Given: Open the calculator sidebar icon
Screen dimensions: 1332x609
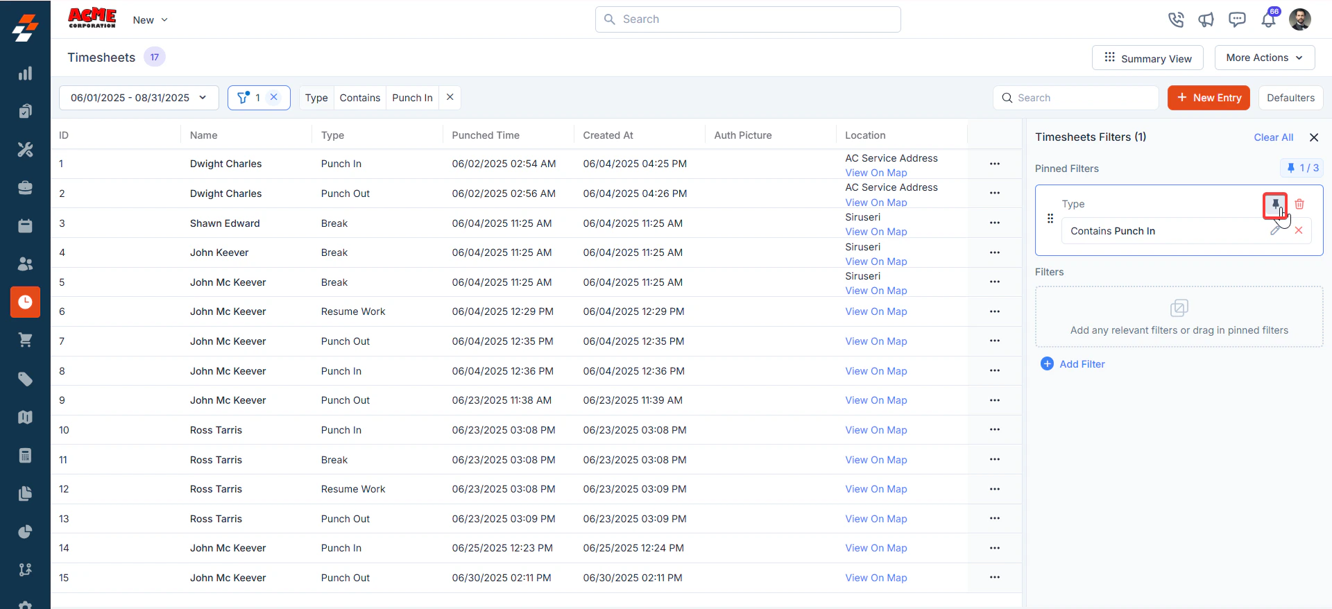Looking at the screenshot, I should pyautogui.click(x=25, y=455).
